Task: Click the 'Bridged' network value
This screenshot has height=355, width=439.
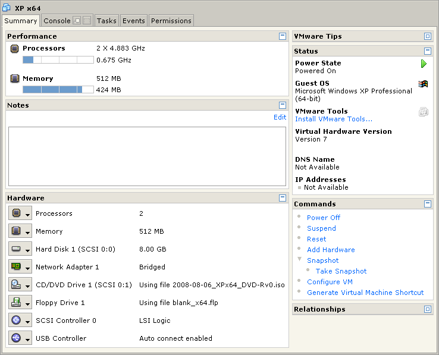Action: pyautogui.click(x=152, y=267)
